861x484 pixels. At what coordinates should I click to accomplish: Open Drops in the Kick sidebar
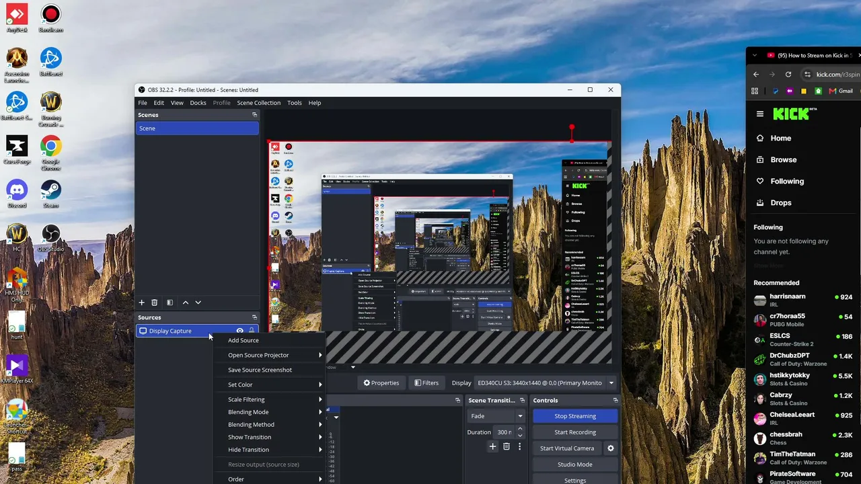click(x=780, y=202)
